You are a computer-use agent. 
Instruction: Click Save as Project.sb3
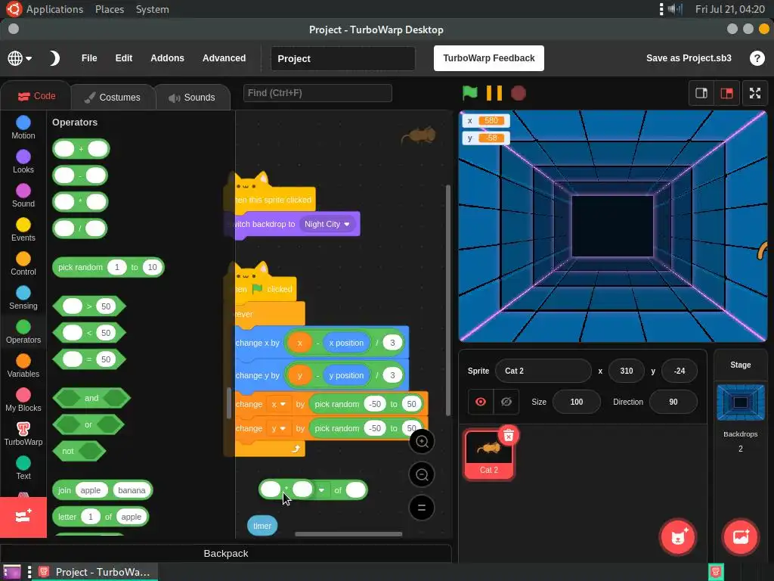(689, 58)
